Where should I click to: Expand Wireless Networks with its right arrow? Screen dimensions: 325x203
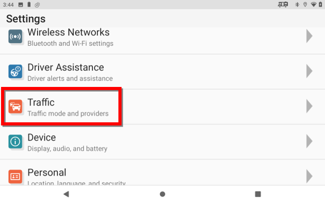[309, 36]
